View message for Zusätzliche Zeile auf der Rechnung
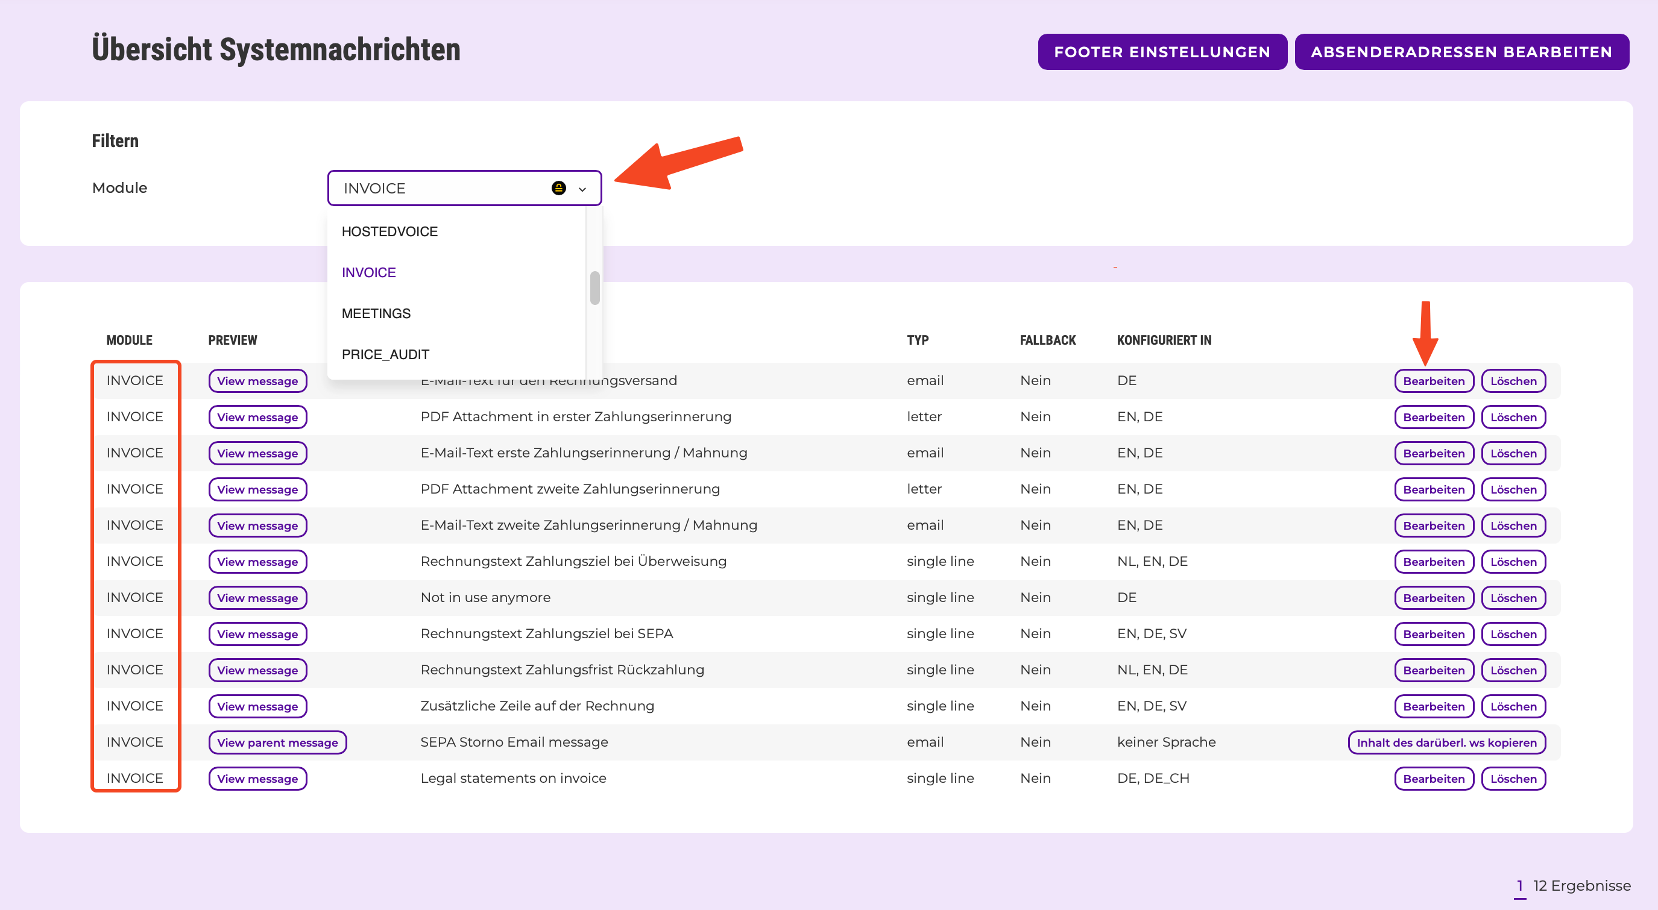Viewport: 1658px width, 910px height. 257,706
